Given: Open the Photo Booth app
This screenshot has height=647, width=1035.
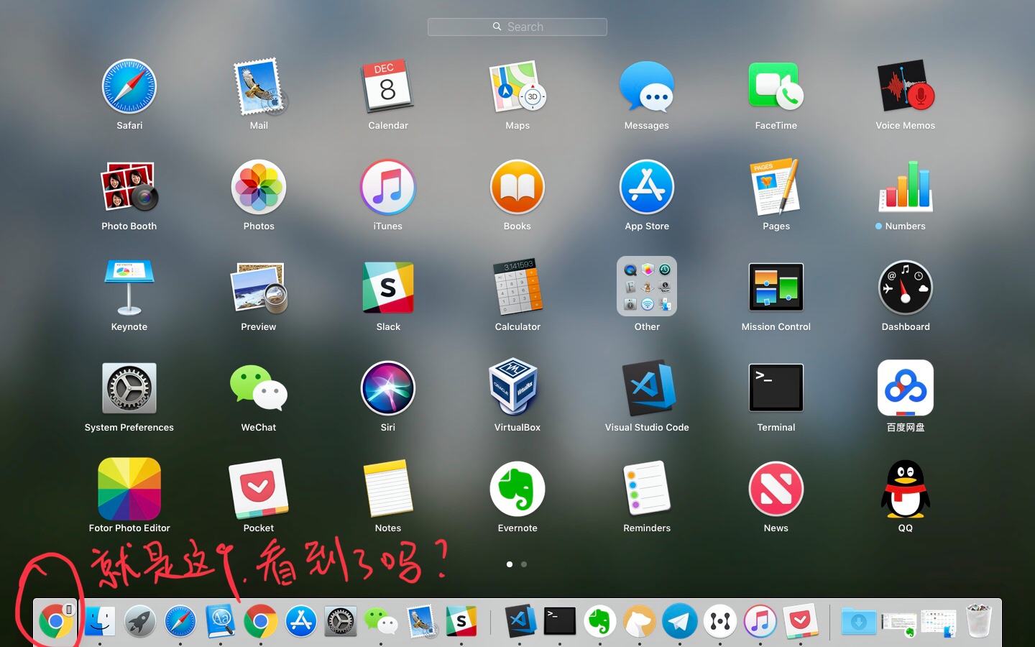Looking at the screenshot, I should click(129, 187).
